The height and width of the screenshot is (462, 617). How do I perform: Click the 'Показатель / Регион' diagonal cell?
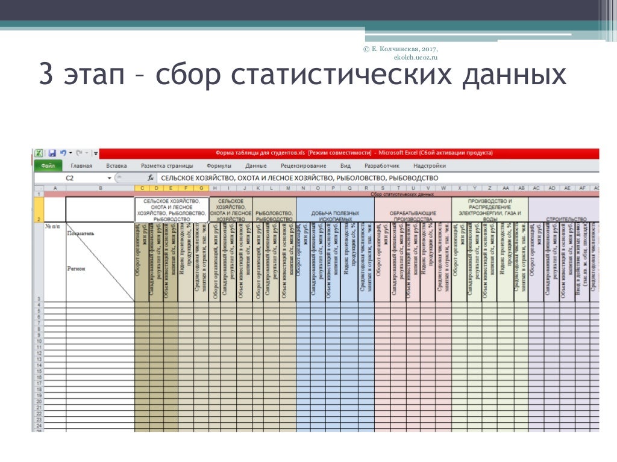pos(101,262)
